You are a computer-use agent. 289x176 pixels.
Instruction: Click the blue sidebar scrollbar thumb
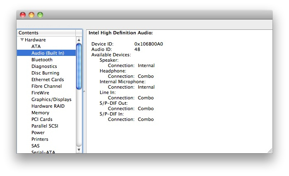tap(79, 66)
